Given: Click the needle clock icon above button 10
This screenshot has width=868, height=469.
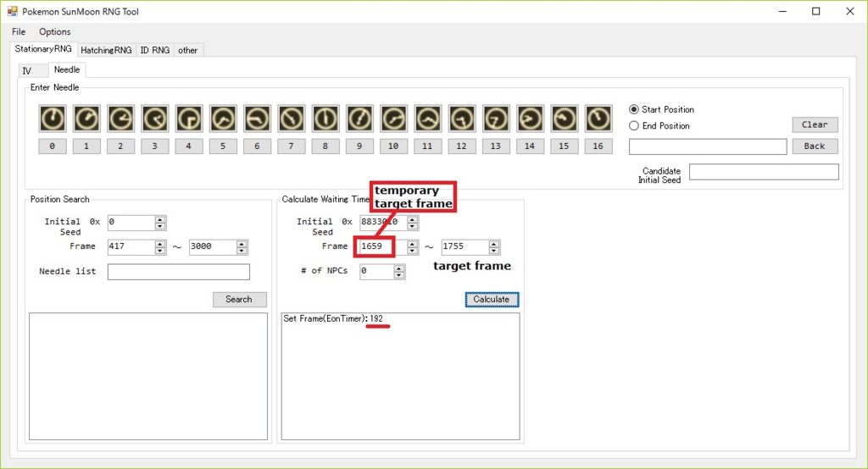Looking at the screenshot, I should click(x=393, y=119).
